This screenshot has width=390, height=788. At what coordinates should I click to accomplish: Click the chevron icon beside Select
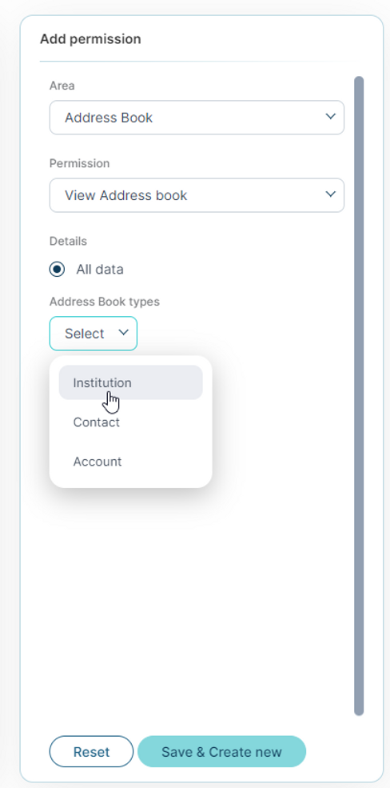123,332
